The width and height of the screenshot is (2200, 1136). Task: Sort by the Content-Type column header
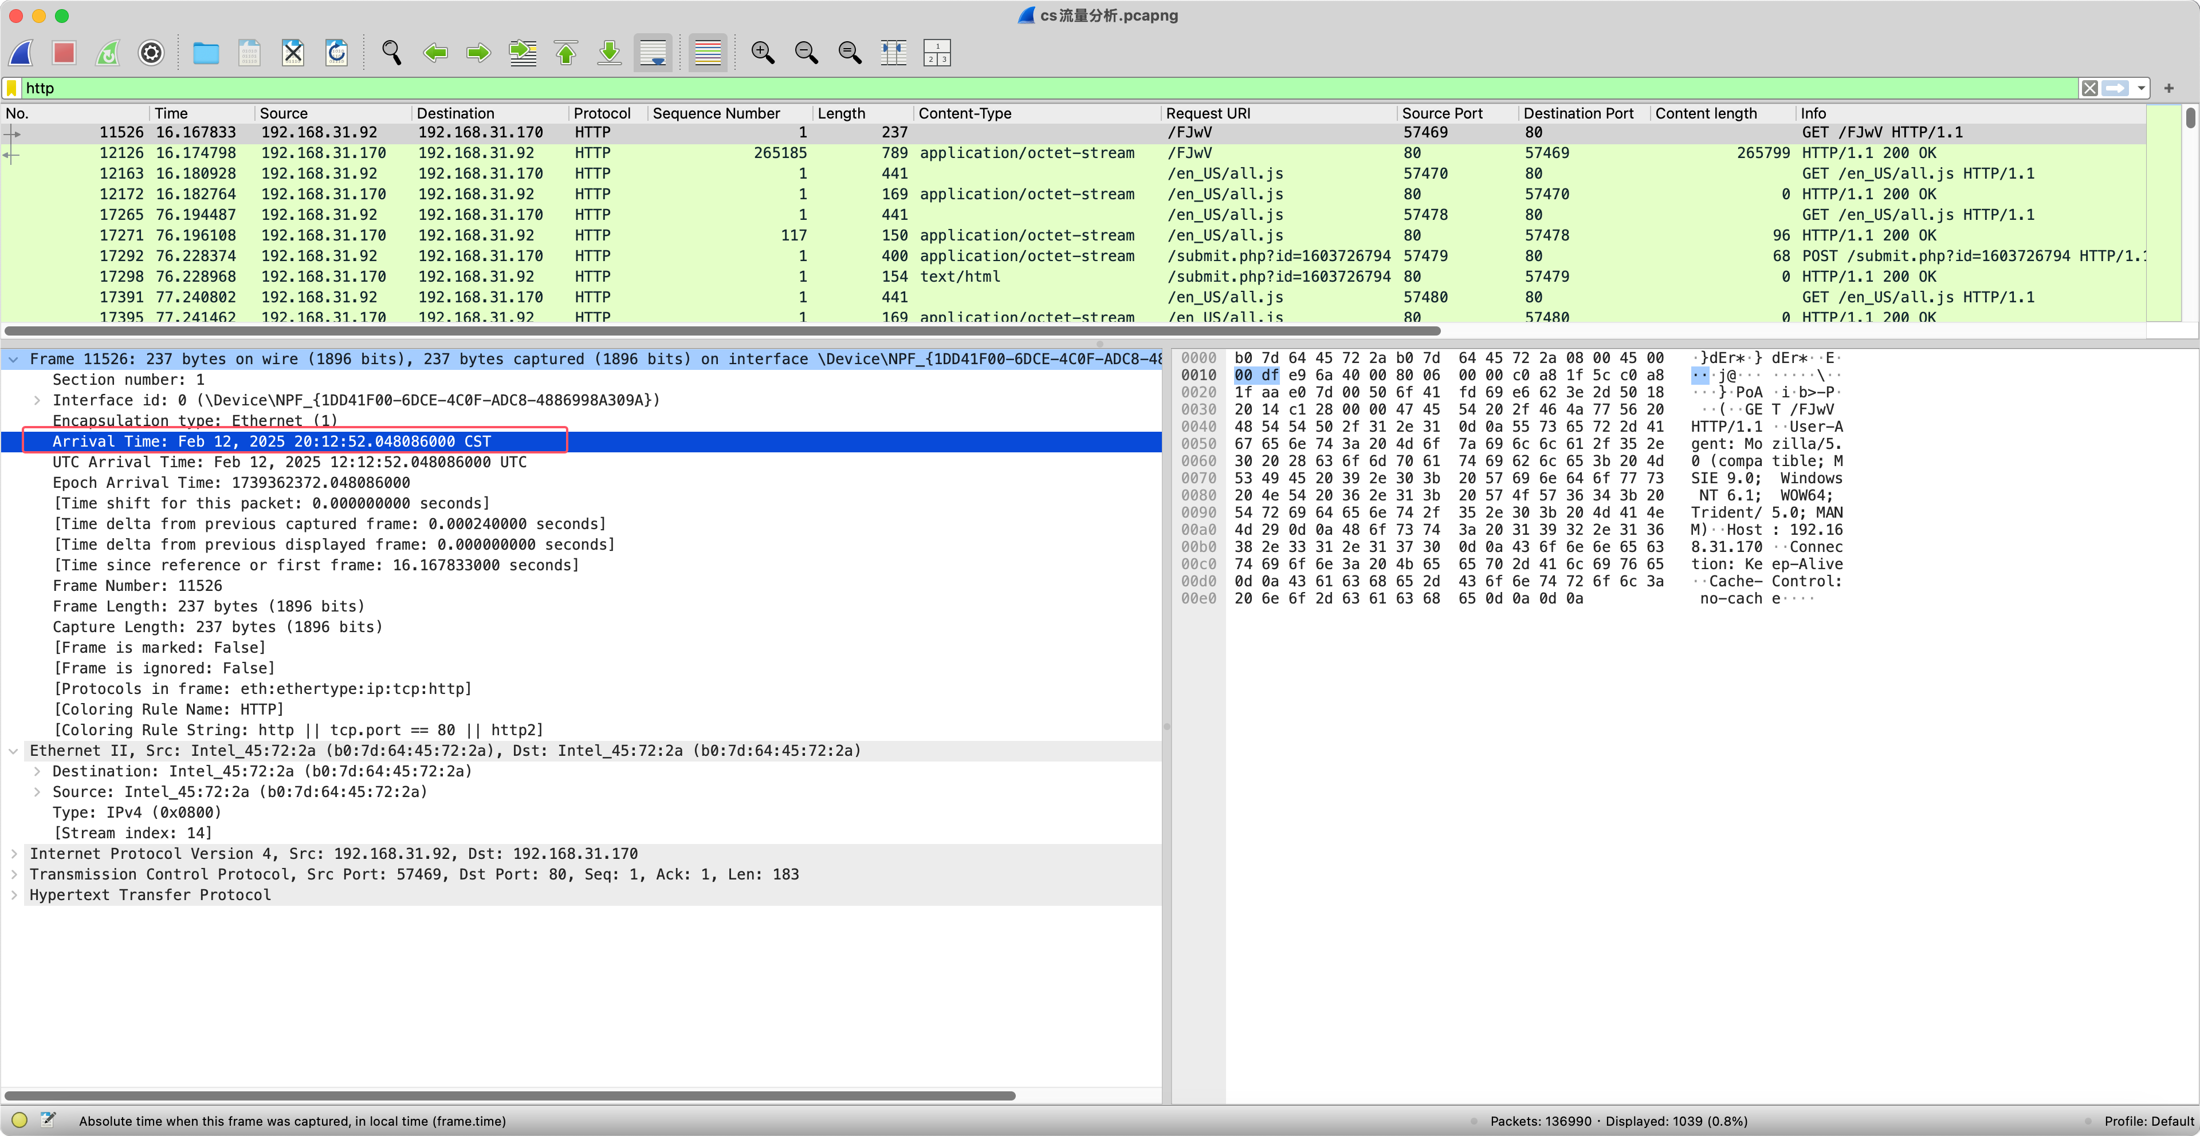pyautogui.click(x=1037, y=113)
